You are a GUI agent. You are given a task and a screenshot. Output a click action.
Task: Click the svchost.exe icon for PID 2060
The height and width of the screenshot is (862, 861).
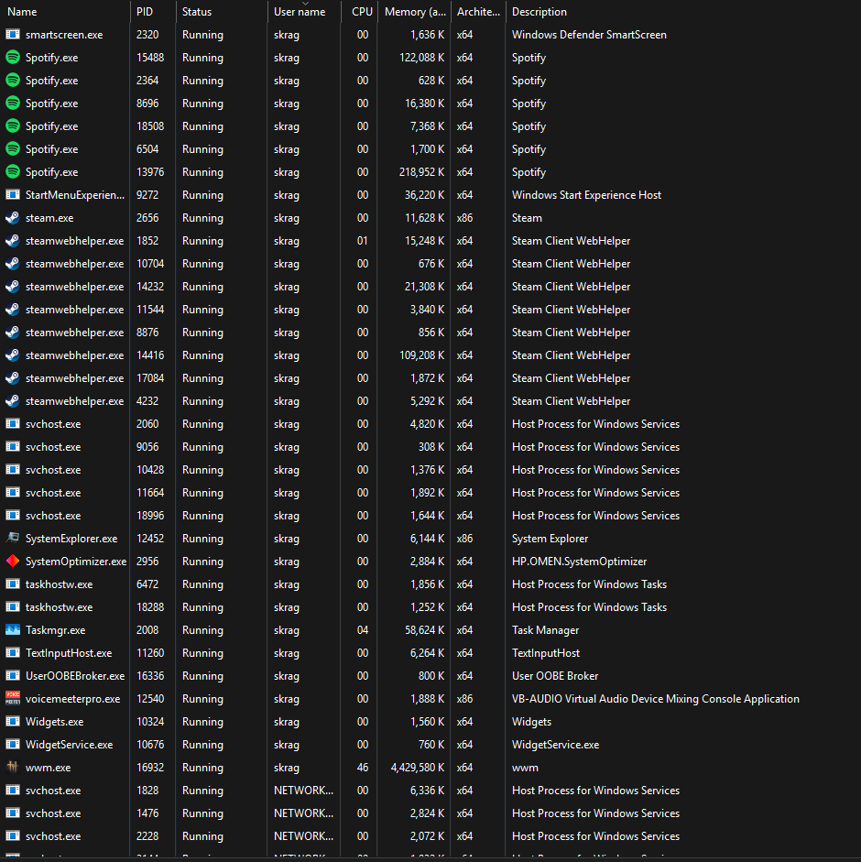(13, 424)
